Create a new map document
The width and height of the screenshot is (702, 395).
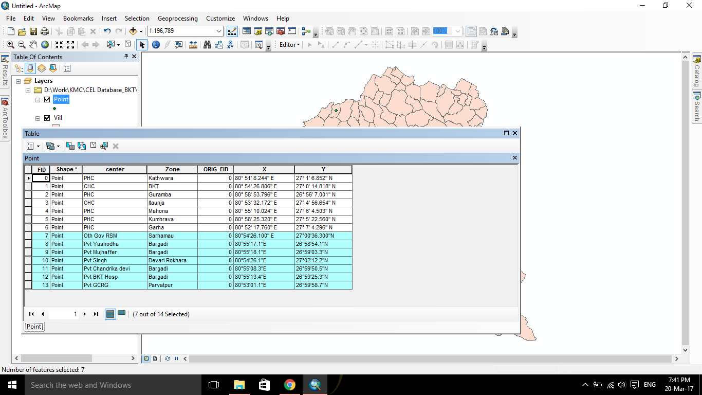pyautogui.click(x=11, y=31)
